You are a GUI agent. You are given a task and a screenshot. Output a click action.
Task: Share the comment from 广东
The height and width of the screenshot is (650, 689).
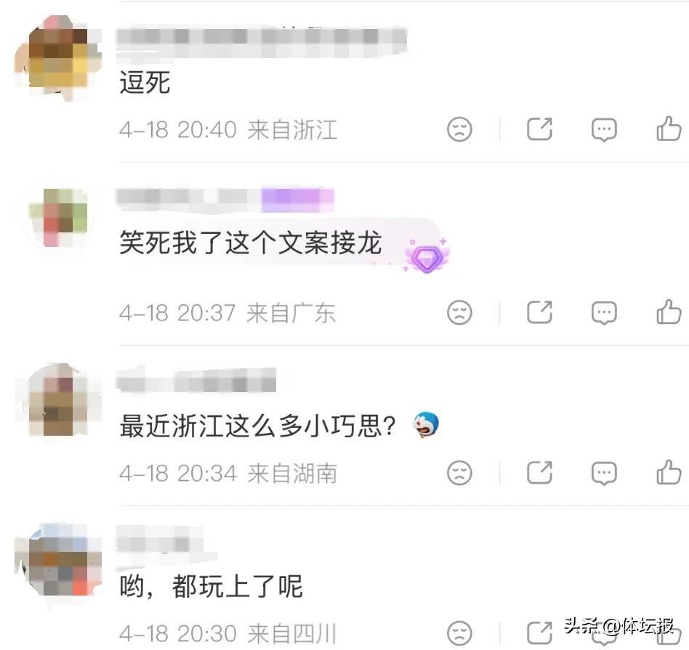click(539, 312)
